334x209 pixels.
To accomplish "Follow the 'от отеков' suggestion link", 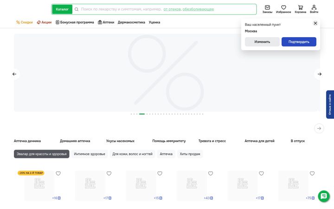I will pos(172,9).
